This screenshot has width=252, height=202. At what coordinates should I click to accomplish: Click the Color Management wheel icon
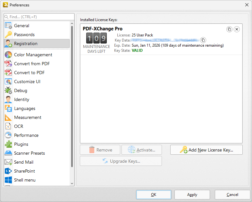click(8, 55)
